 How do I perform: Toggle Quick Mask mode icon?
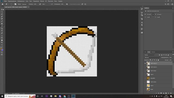(2, 52)
